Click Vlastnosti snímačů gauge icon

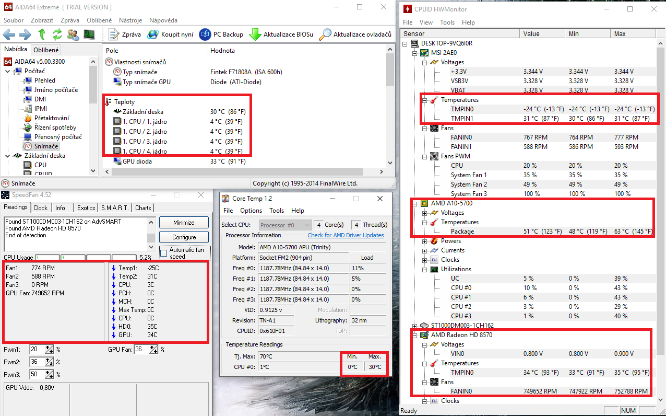[109, 62]
